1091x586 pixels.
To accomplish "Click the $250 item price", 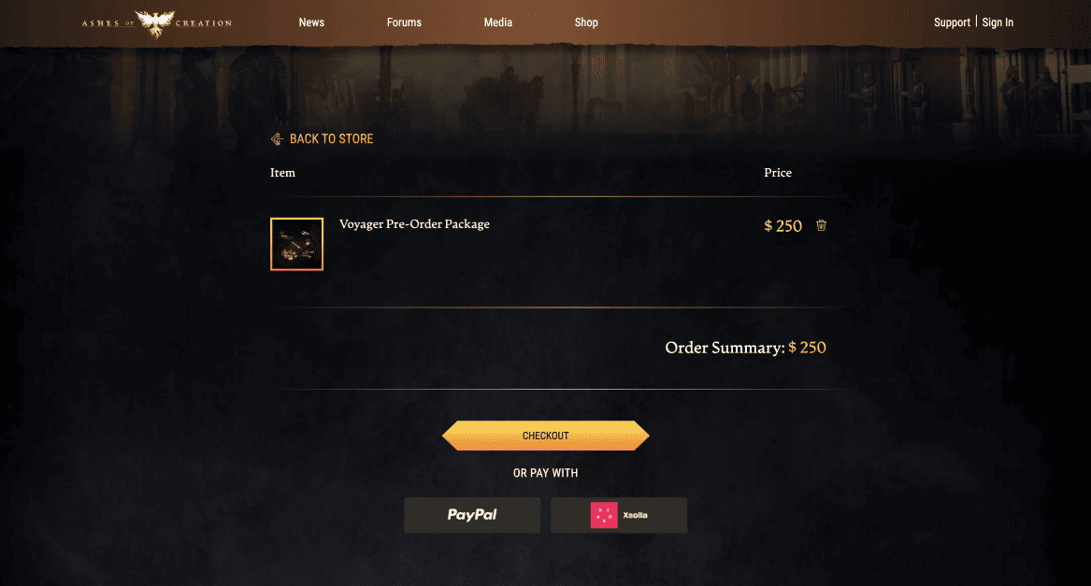I will [x=783, y=226].
